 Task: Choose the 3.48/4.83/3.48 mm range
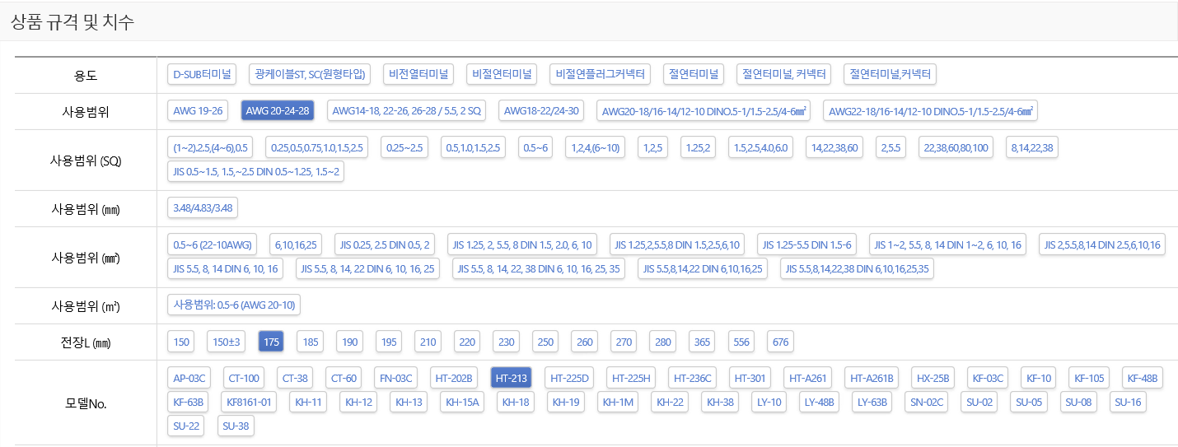203,207
